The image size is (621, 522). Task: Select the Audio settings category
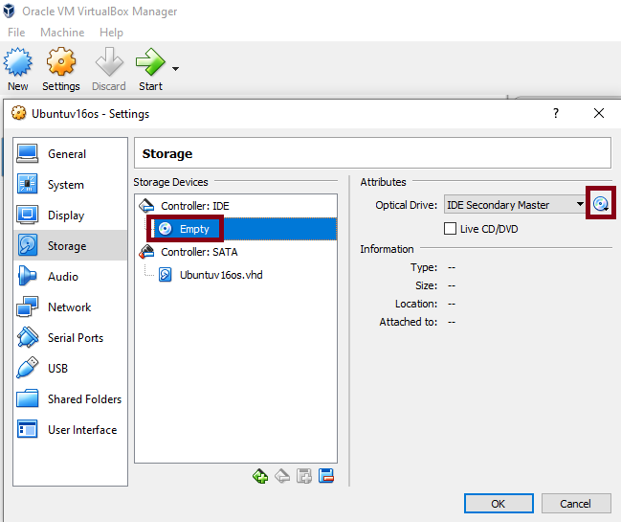(71, 276)
